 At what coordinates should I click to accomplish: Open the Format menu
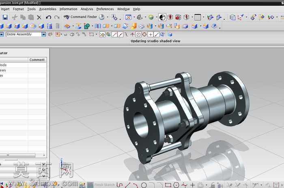point(18,9)
